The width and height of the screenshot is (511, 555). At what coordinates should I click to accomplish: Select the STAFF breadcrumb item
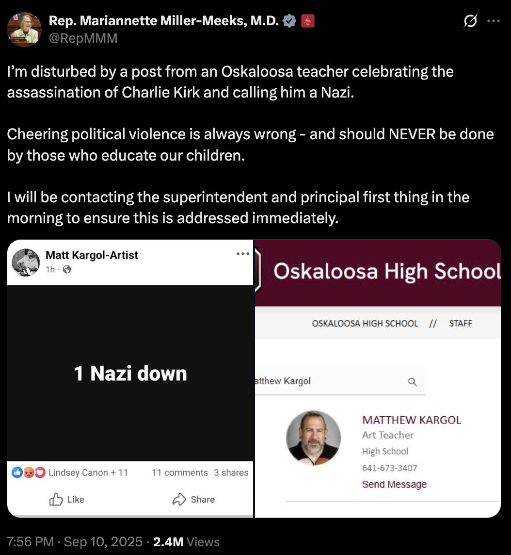461,323
